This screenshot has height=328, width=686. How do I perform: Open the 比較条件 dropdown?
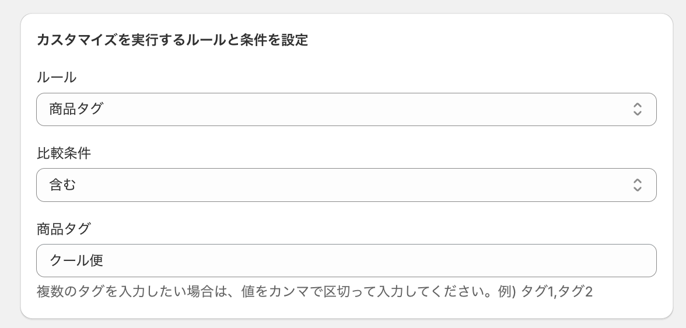[x=346, y=185]
